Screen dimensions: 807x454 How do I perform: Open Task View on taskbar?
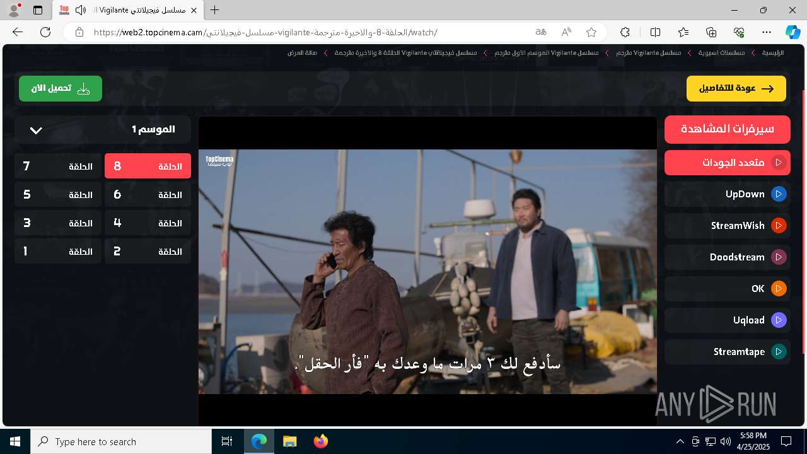[227, 441]
